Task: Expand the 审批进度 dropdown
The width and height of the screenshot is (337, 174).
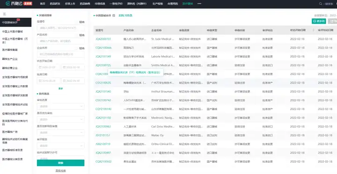Action: click(x=60, y=106)
